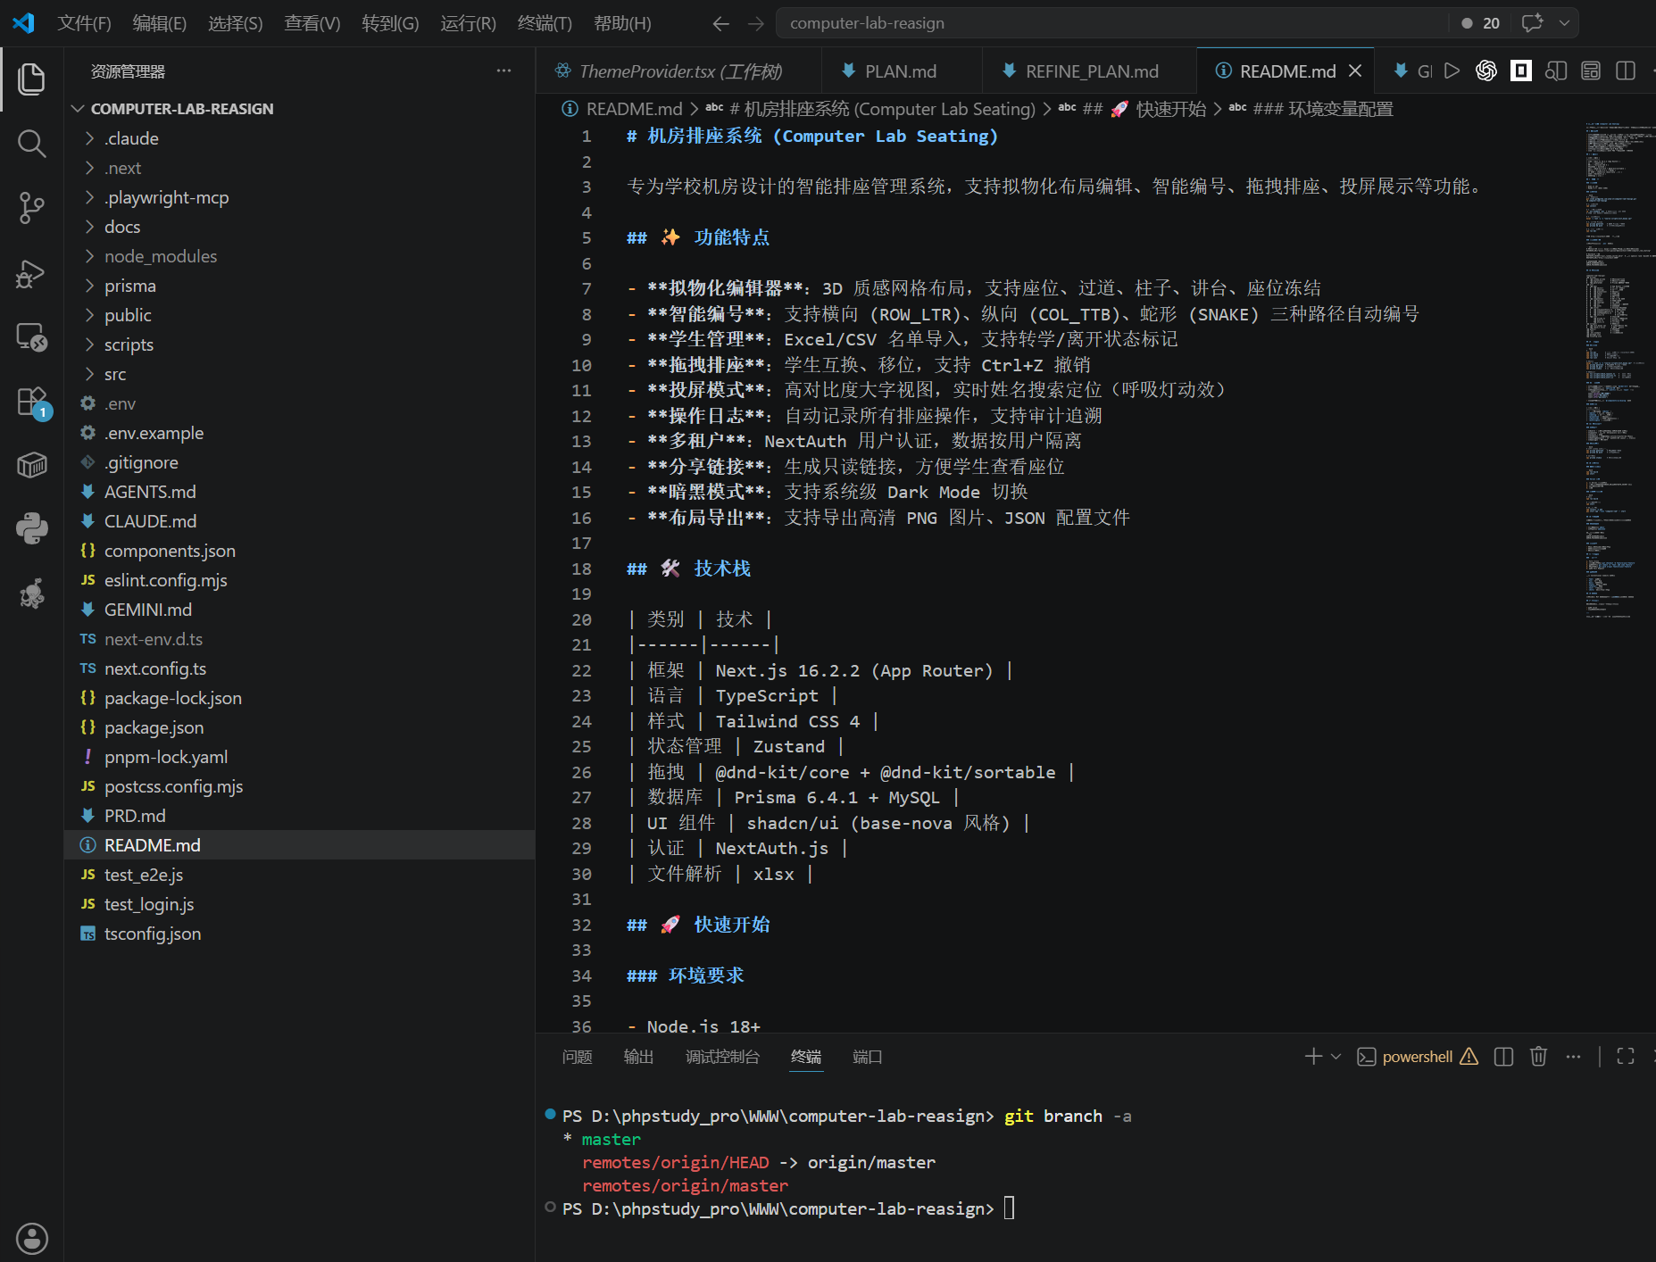Open the Search view in activity bar
Screen dimensions: 1656x1262
pyautogui.click(x=31, y=143)
